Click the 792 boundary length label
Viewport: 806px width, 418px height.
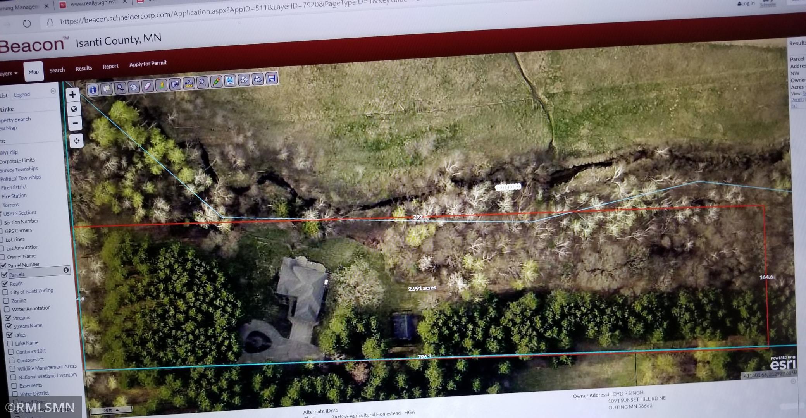pyautogui.click(x=418, y=217)
